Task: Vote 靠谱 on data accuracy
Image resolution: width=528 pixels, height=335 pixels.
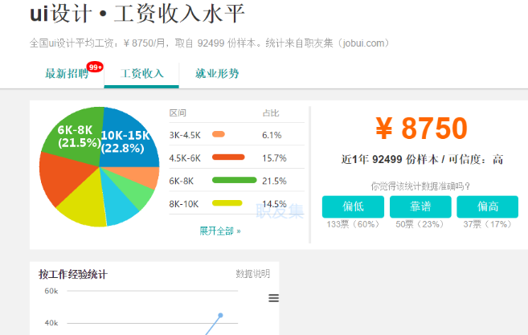Action: click(x=420, y=206)
